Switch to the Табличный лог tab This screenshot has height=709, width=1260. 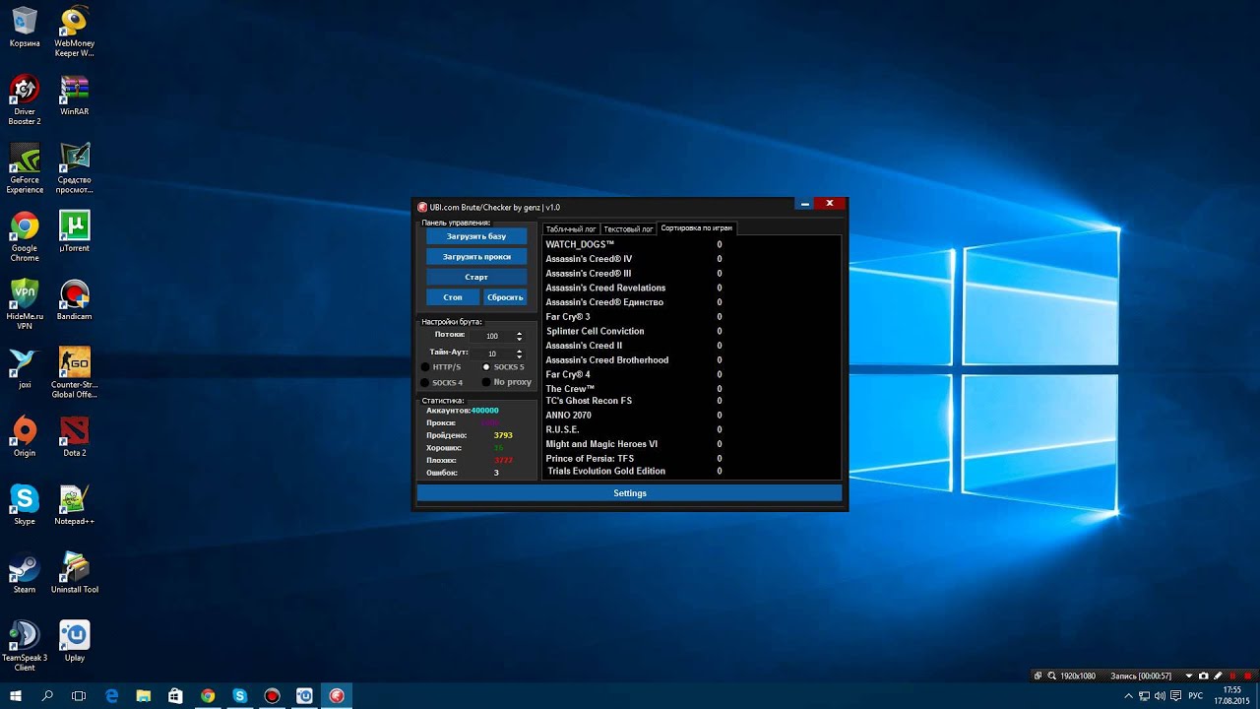point(571,228)
